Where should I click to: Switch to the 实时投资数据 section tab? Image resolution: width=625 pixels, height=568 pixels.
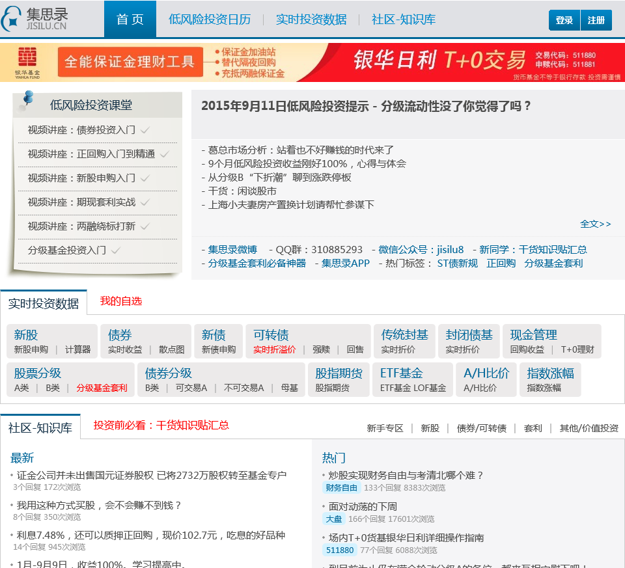(x=44, y=303)
